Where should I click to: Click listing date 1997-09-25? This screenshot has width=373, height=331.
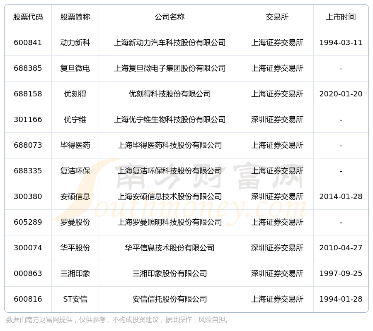[341, 273]
